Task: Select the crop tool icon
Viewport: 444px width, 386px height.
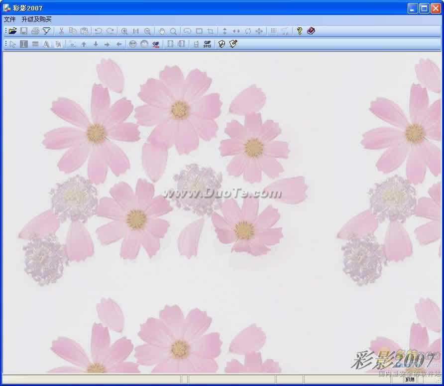Action: 211,31
